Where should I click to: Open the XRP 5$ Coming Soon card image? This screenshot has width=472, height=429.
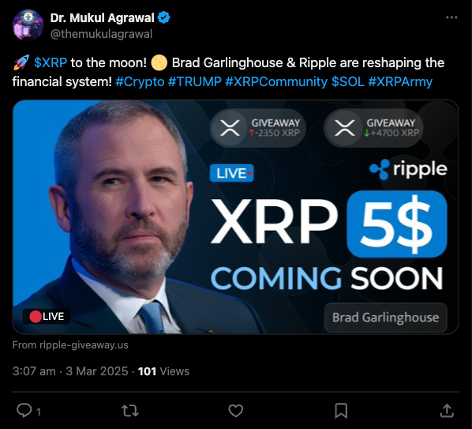coord(236,217)
